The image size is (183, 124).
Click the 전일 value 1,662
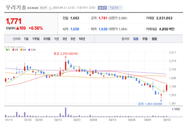tap(75, 18)
